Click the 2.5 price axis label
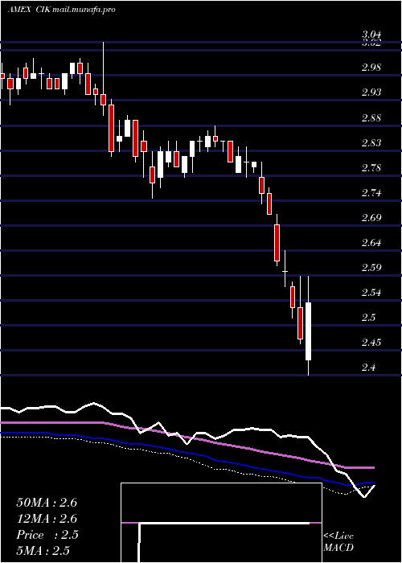The width and height of the screenshot is (402, 563). [x=368, y=318]
